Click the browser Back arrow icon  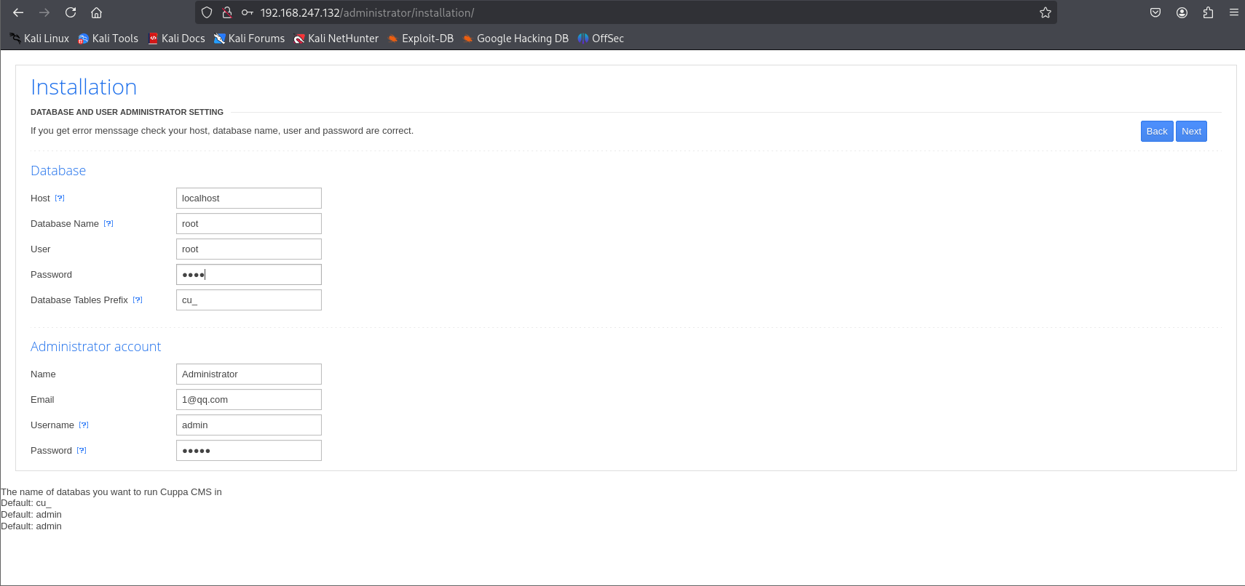click(x=18, y=12)
